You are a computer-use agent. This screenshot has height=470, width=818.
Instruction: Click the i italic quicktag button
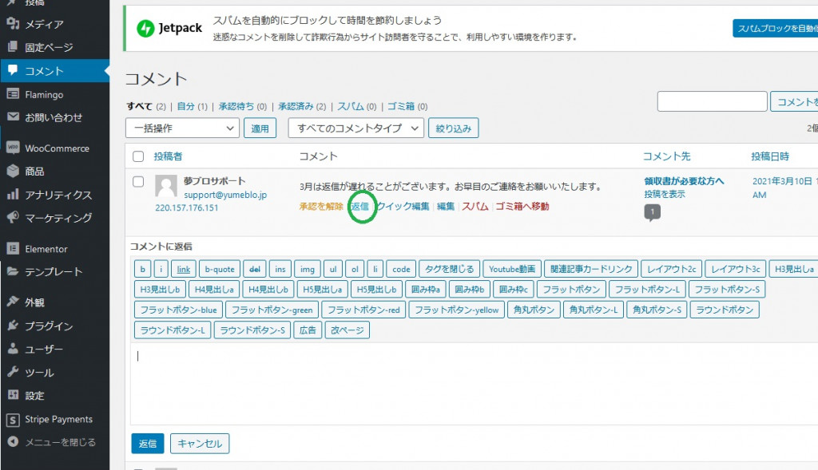tap(161, 269)
